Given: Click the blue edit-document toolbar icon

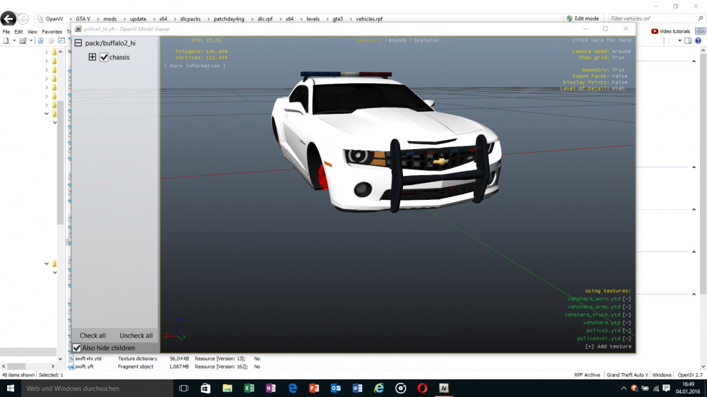Looking at the screenshot, I should click(40, 40).
